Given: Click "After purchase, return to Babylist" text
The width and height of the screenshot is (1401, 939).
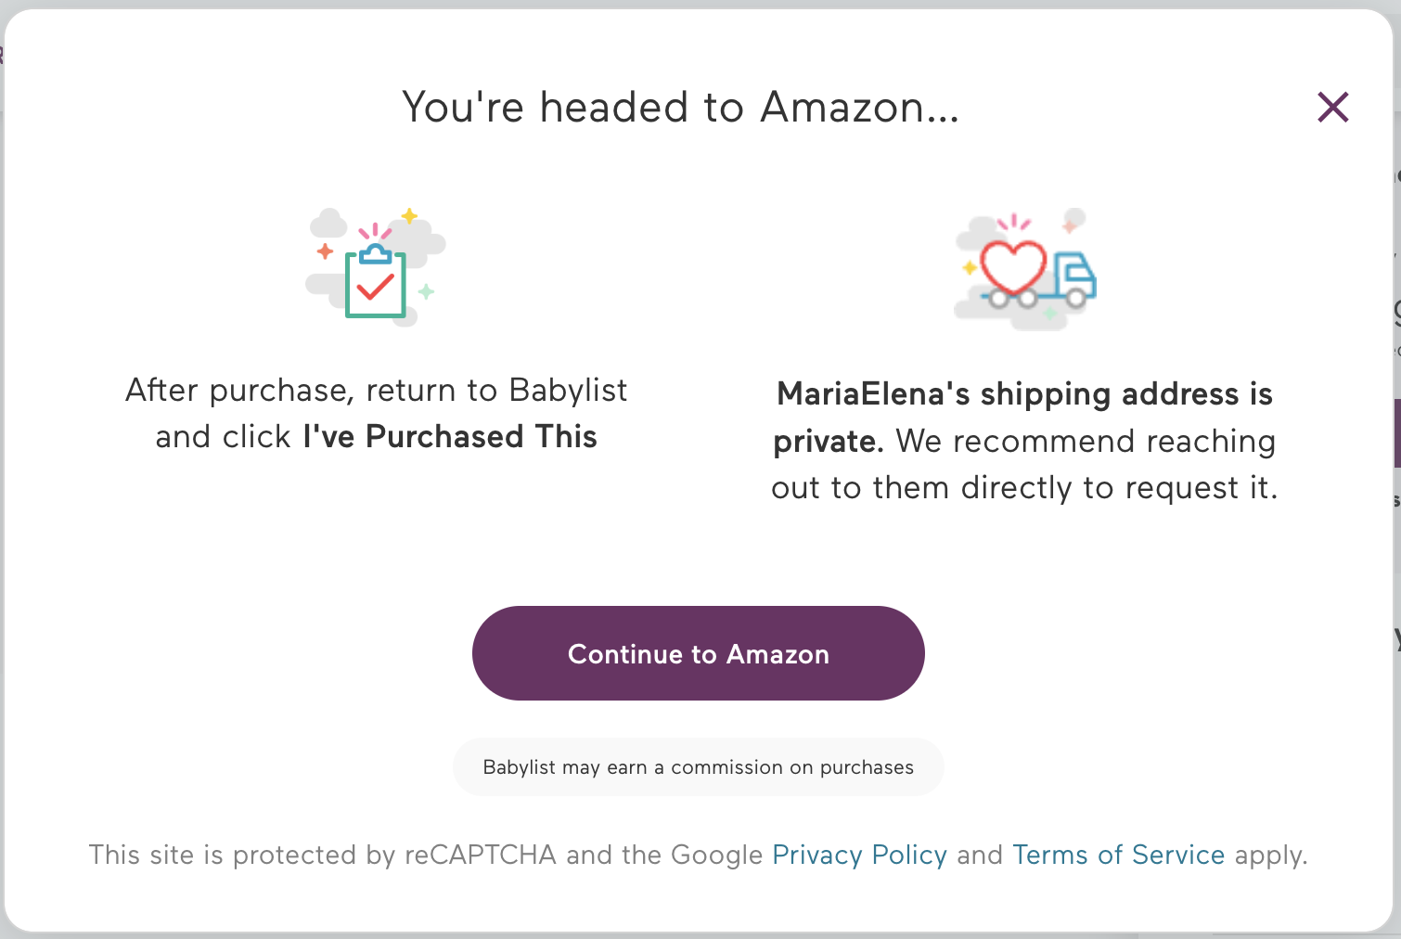Looking at the screenshot, I should pos(377,391).
